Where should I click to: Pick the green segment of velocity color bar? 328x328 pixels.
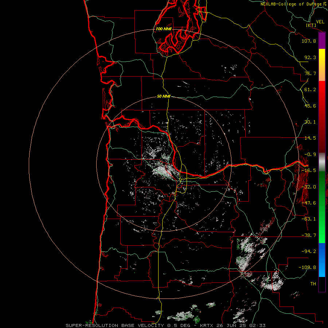(322, 207)
